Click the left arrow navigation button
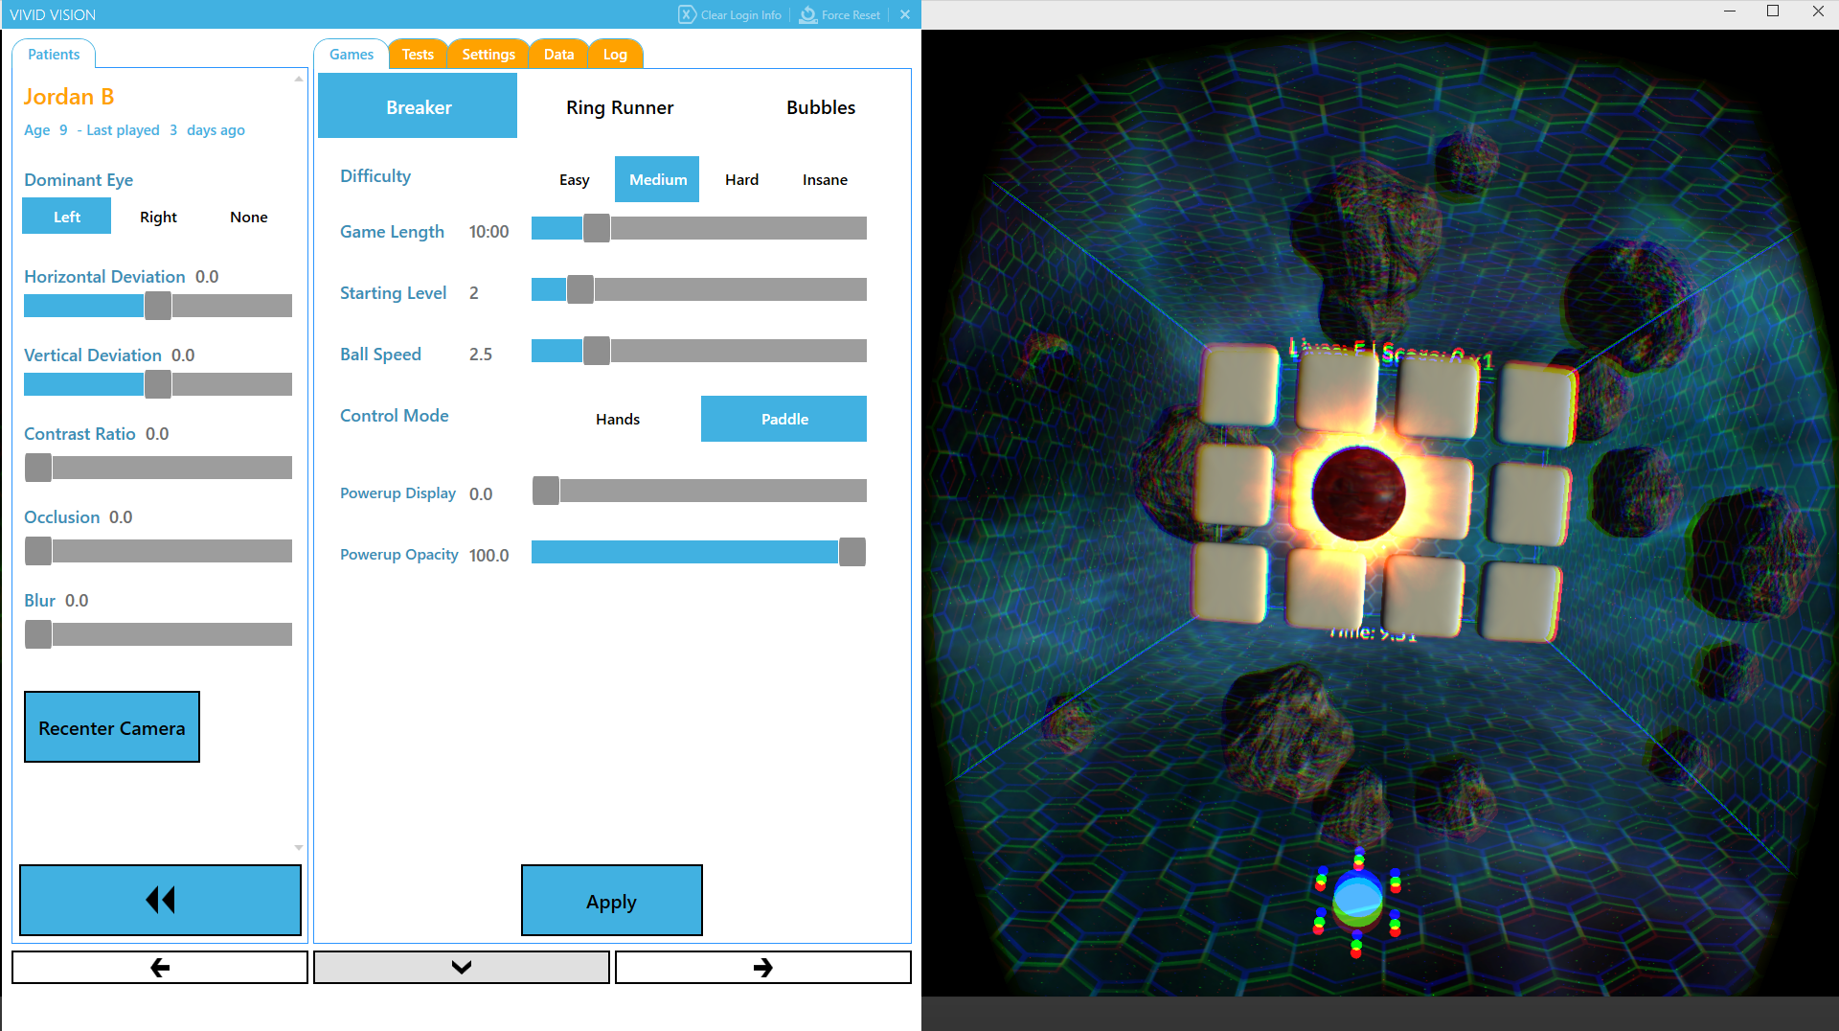Viewport: 1839px width, 1031px height. (x=160, y=967)
